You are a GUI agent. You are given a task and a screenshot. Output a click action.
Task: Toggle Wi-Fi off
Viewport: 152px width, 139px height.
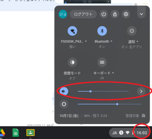click(73, 31)
